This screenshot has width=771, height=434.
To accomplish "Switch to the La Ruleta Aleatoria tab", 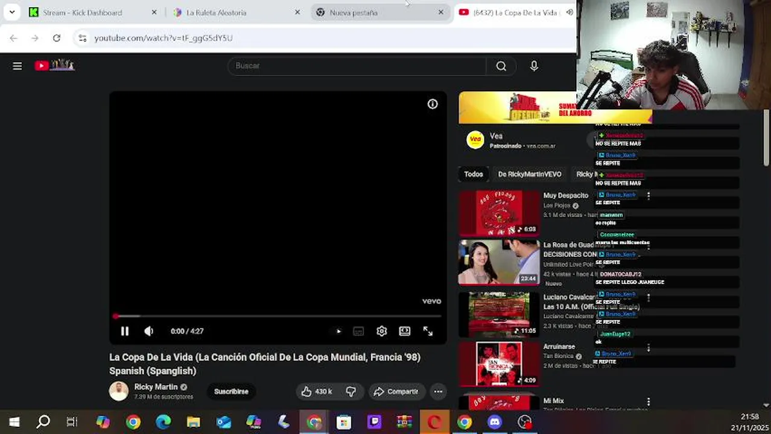I will [x=216, y=12].
